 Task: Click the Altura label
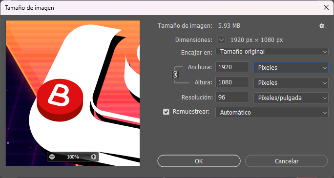(x=204, y=82)
